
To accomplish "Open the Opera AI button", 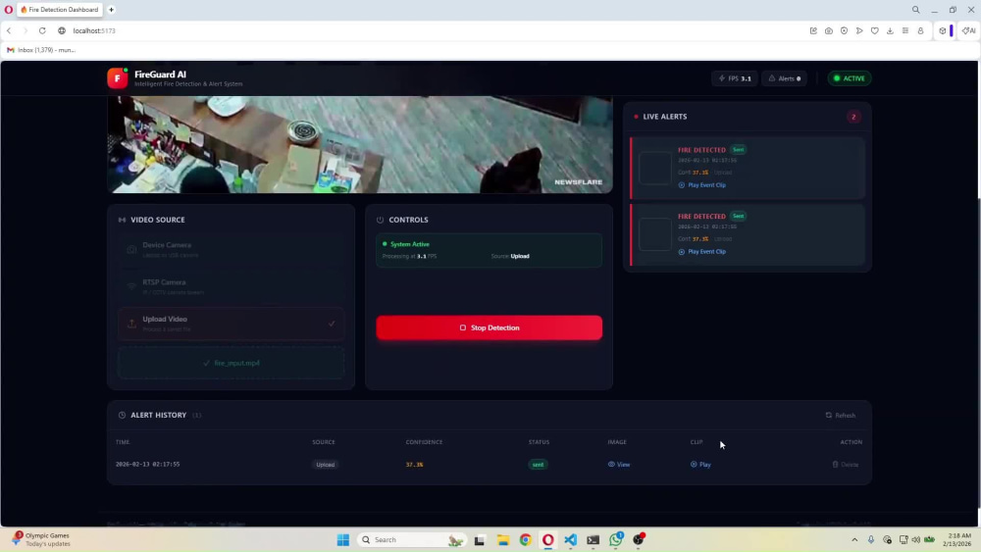I will click(968, 30).
